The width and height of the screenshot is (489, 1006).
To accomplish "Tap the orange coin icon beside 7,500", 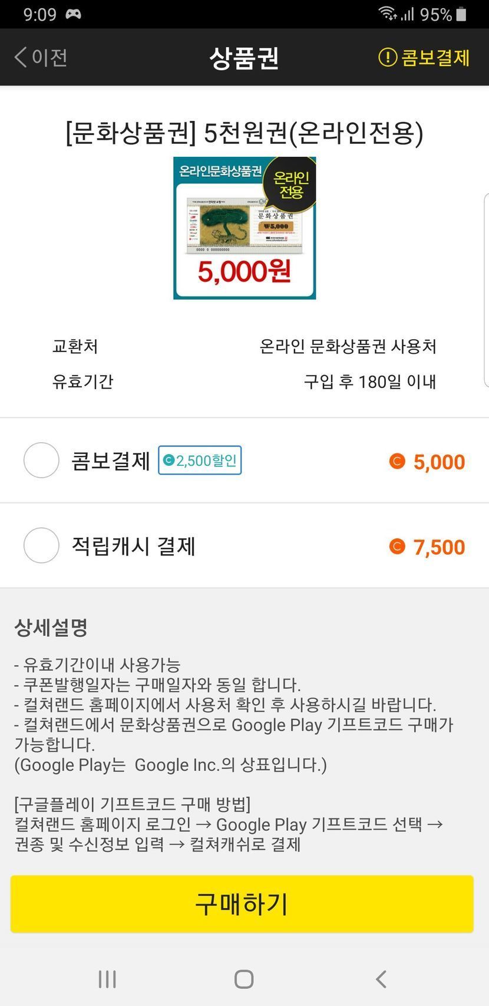I will (397, 547).
